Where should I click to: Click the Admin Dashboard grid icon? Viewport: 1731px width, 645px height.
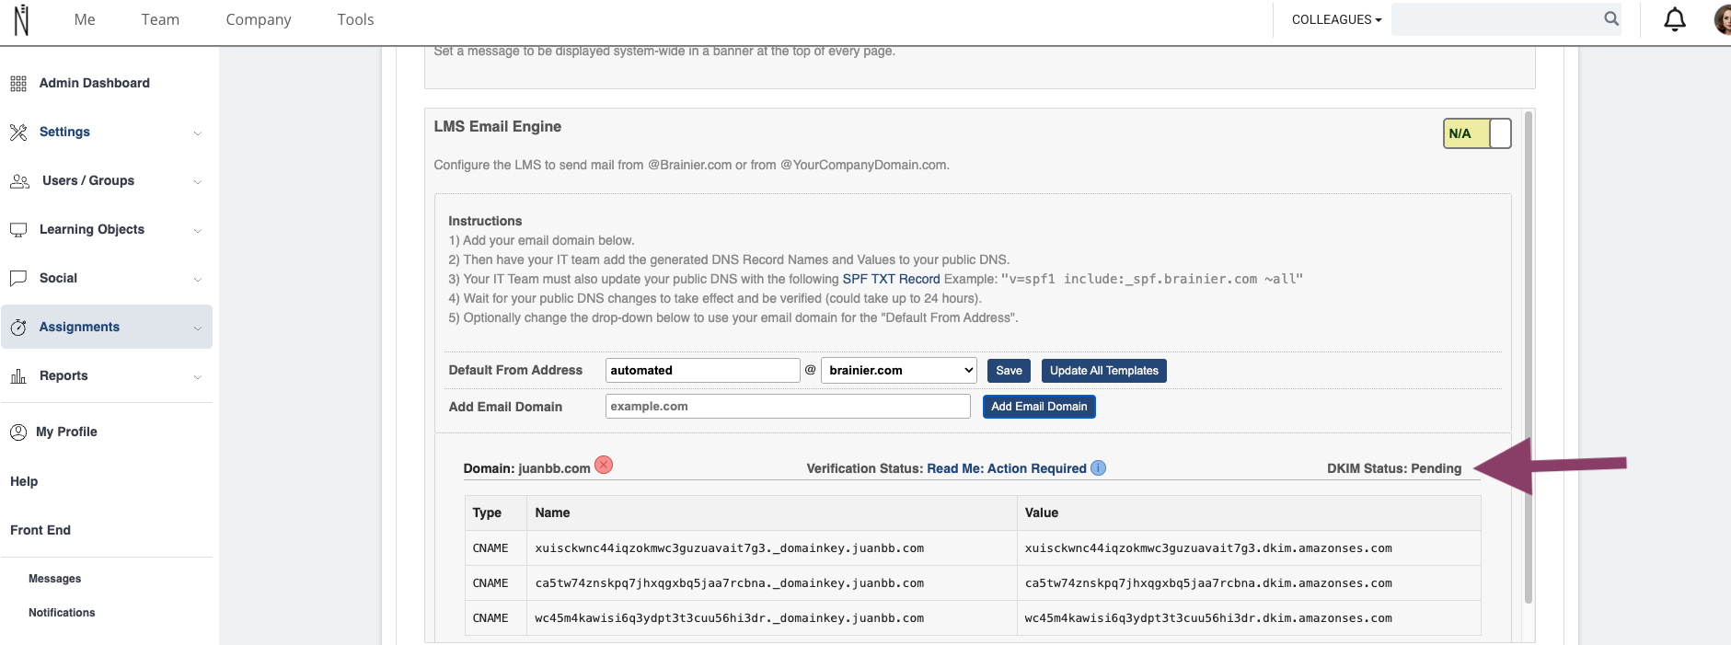[18, 84]
